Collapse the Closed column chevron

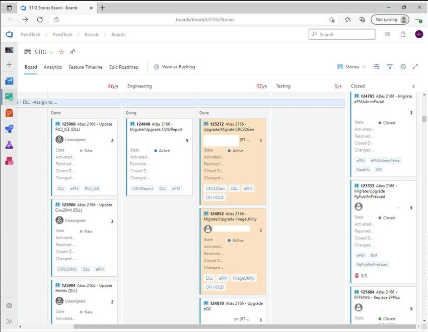click(x=413, y=86)
